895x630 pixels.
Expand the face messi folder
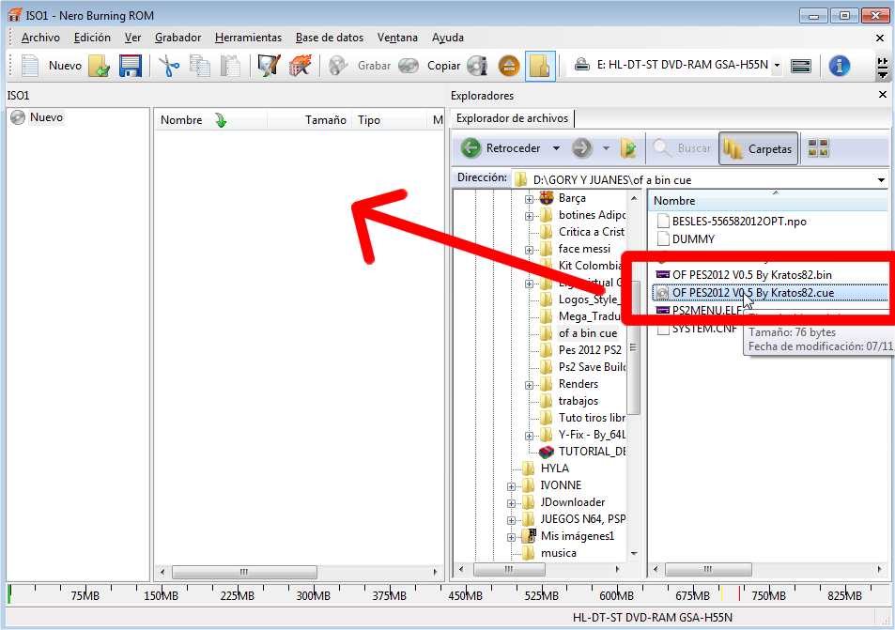(x=529, y=250)
